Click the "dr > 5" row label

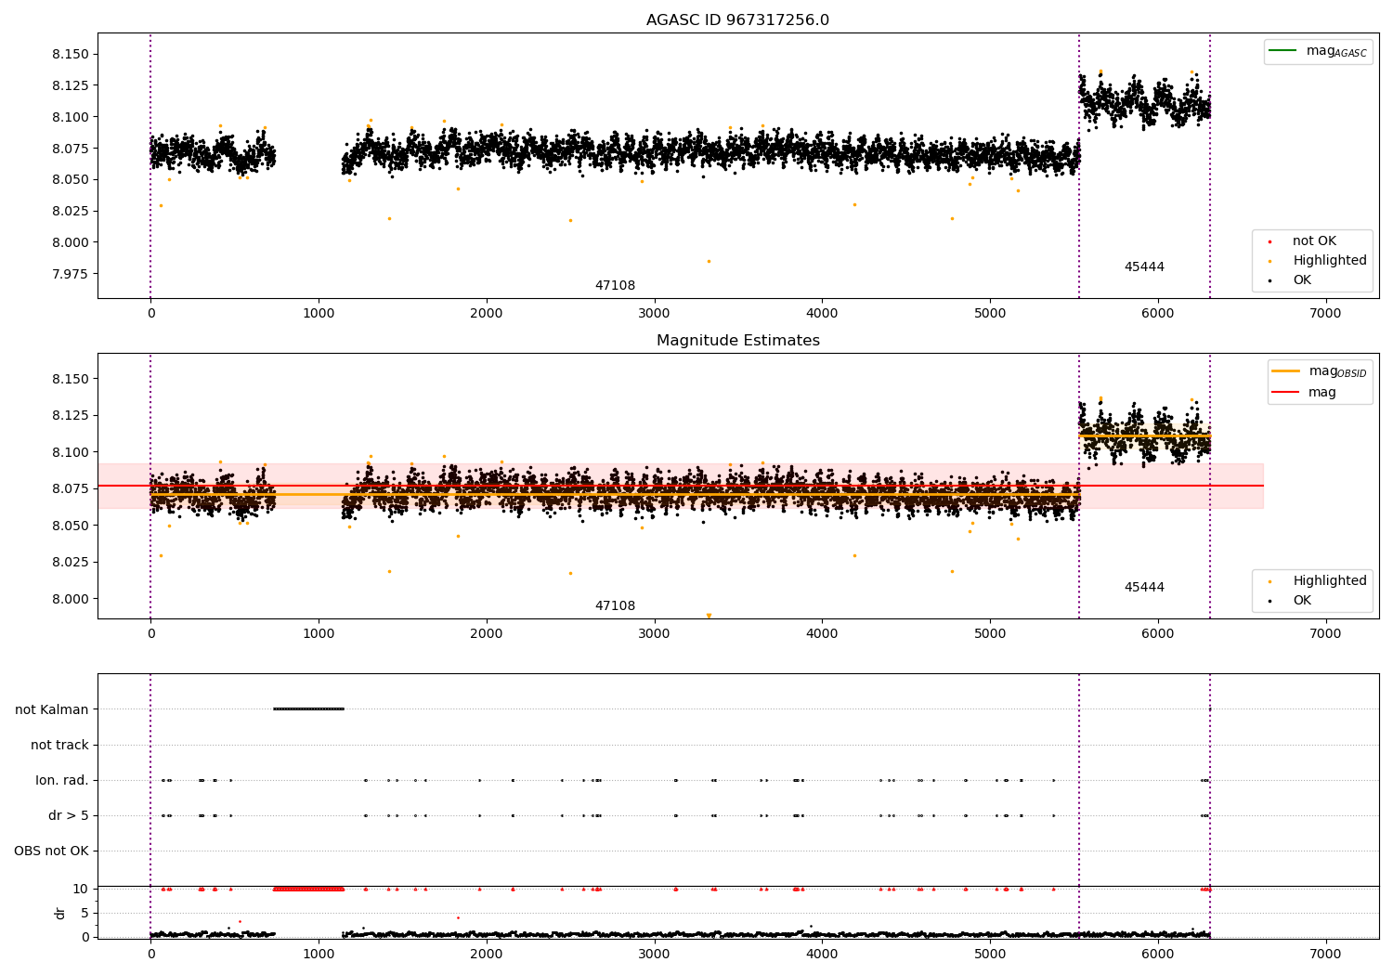69,816
